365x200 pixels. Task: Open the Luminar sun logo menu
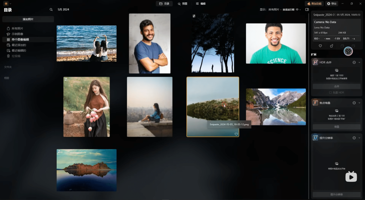pyautogui.click(x=6, y=4)
